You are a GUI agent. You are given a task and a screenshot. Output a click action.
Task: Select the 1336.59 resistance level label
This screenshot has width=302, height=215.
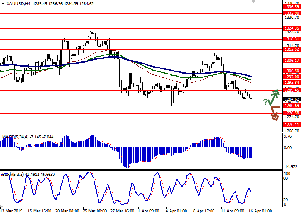tap(291, 7)
